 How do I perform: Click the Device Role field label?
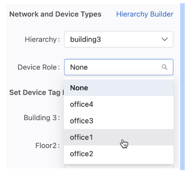pos(39,67)
